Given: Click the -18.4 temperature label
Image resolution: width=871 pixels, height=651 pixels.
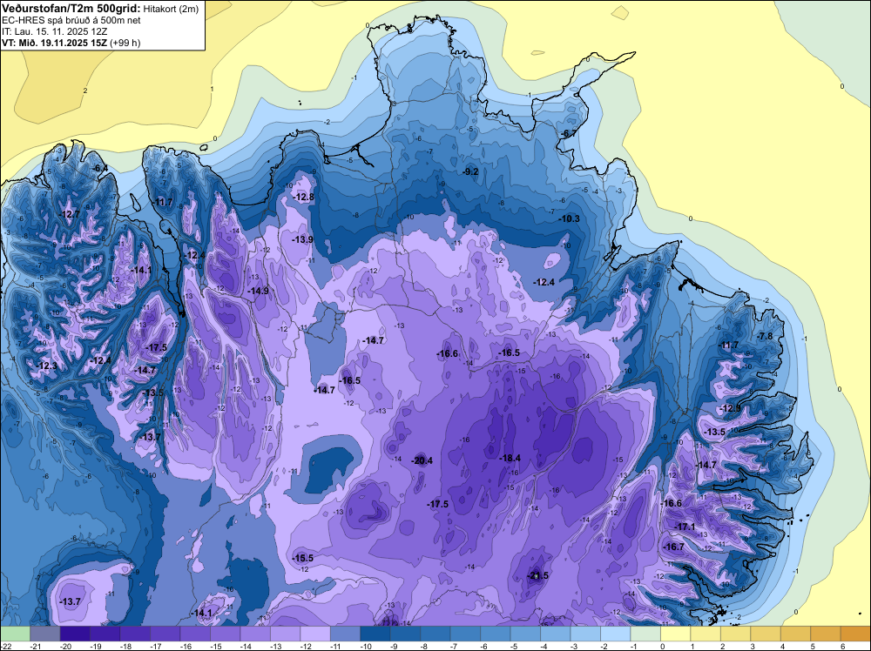Looking at the screenshot, I should coord(510,458).
